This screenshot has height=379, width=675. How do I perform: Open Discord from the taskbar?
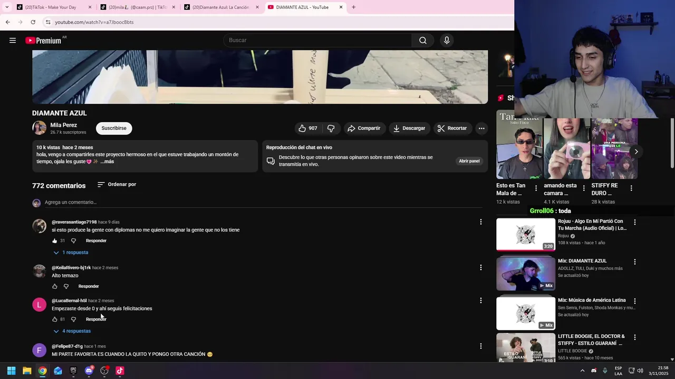pos(89,371)
